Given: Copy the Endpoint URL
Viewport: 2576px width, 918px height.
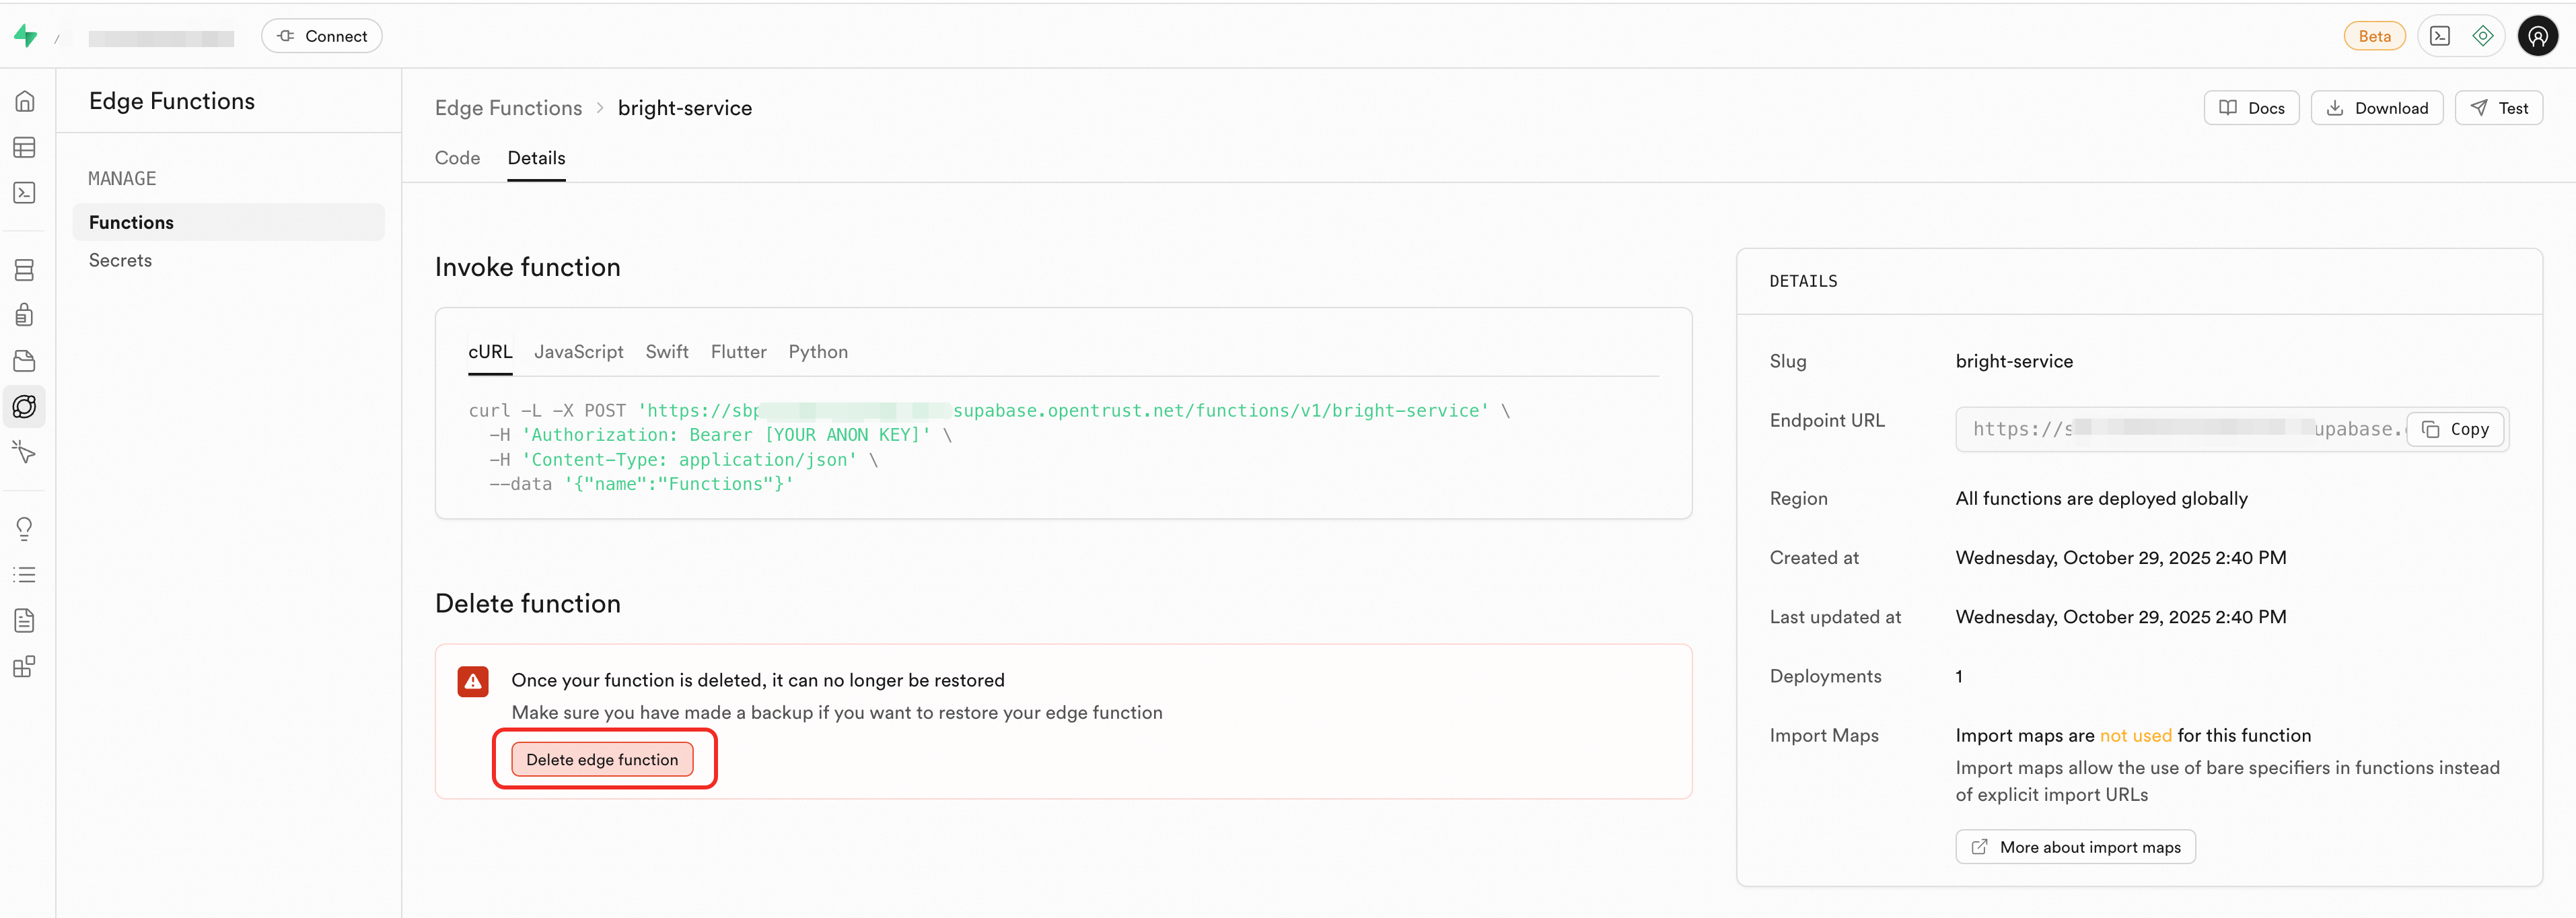Looking at the screenshot, I should click(x=2455, y=429).
